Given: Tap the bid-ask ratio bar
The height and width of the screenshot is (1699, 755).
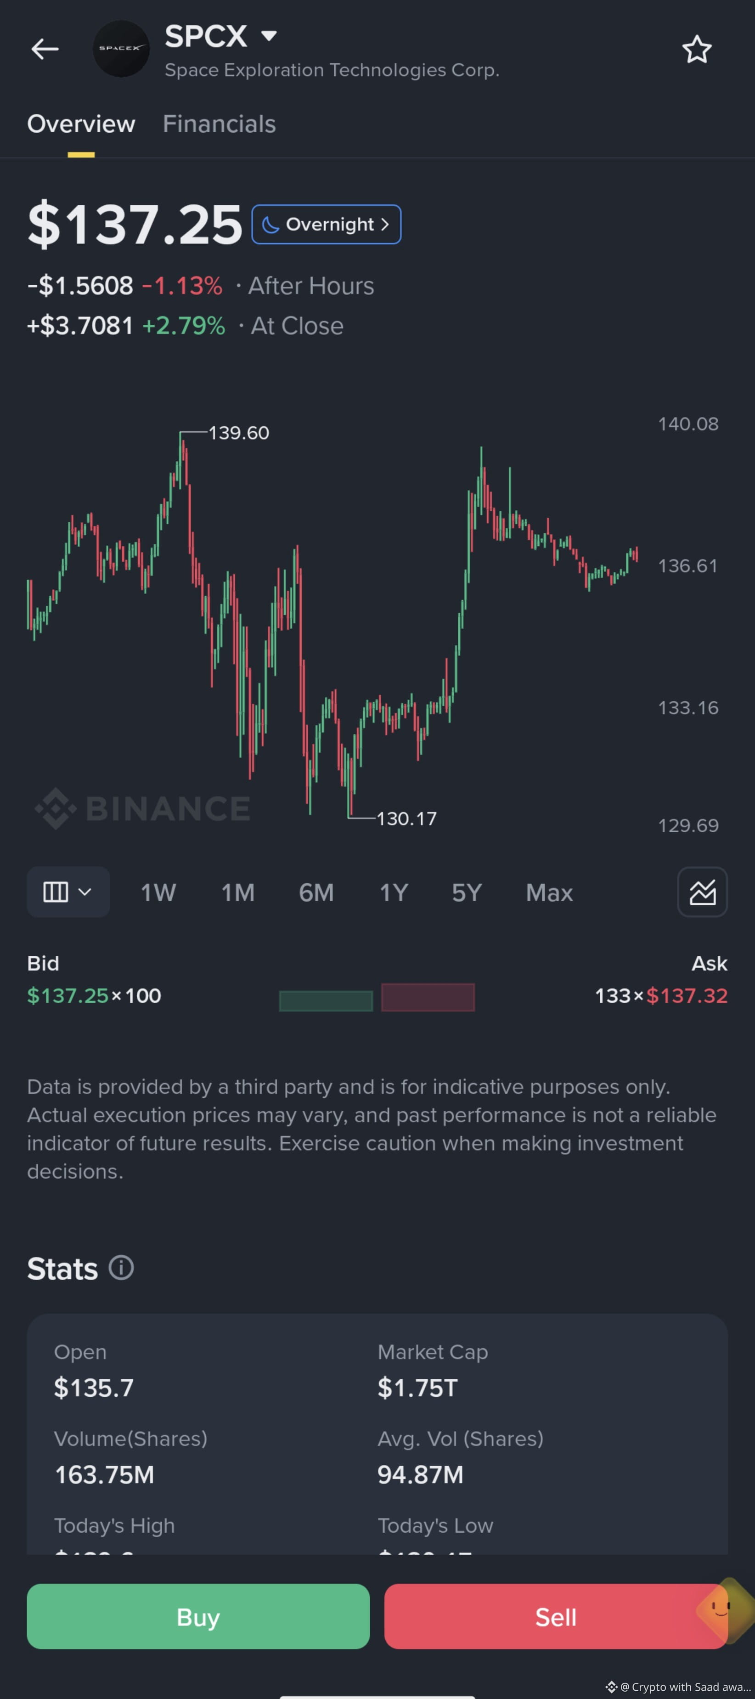Looking at the screenshot, I should click(377, 997).
